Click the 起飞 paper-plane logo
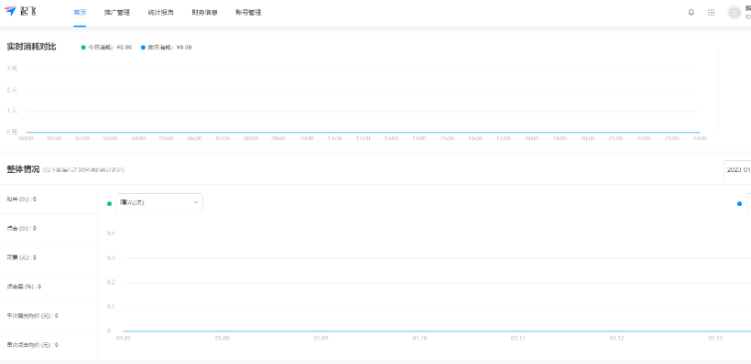Screen dimensions: 751x364 [x=21, y=12]
